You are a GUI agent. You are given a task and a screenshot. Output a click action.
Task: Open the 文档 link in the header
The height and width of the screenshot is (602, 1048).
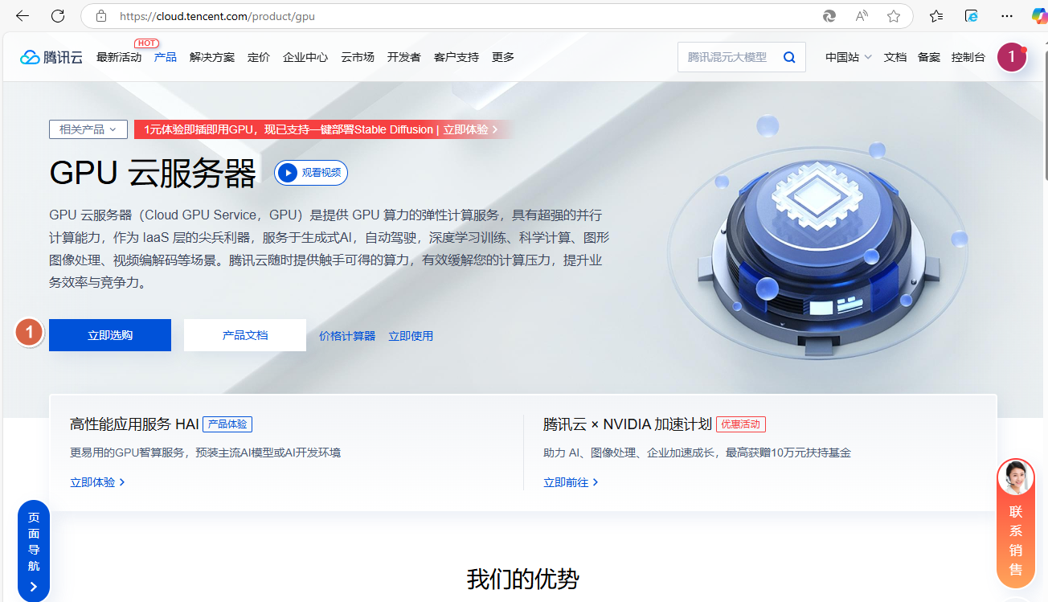tap(895, 57)
